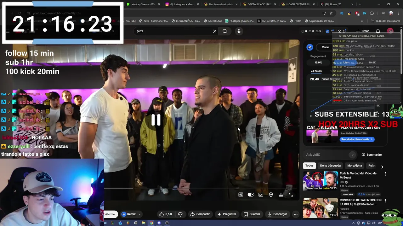
Task: Select the MoreAlpha filter chip
Action: pos(355,165)
